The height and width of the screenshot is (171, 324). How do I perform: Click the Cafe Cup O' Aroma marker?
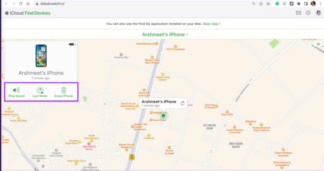216,106
